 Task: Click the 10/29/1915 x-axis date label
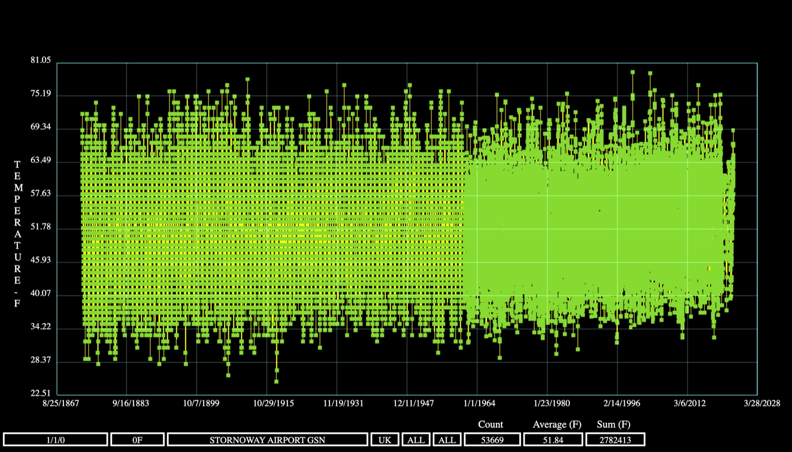pos(273,403)
